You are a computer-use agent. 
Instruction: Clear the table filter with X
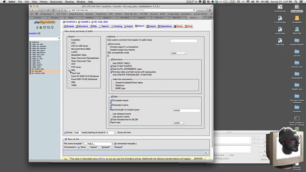click(59, 38)
